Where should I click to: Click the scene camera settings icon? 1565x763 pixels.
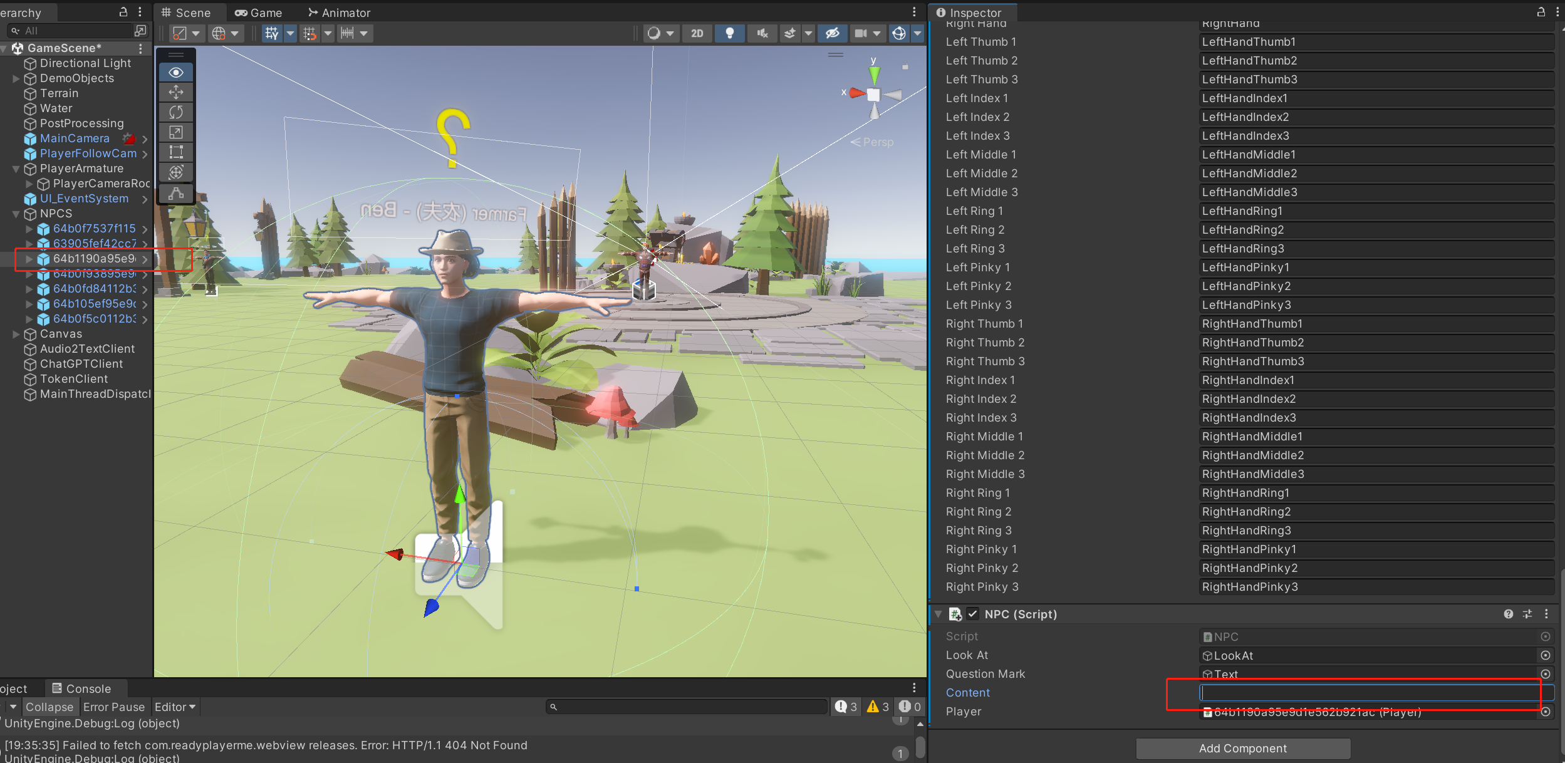click(860, 33)
